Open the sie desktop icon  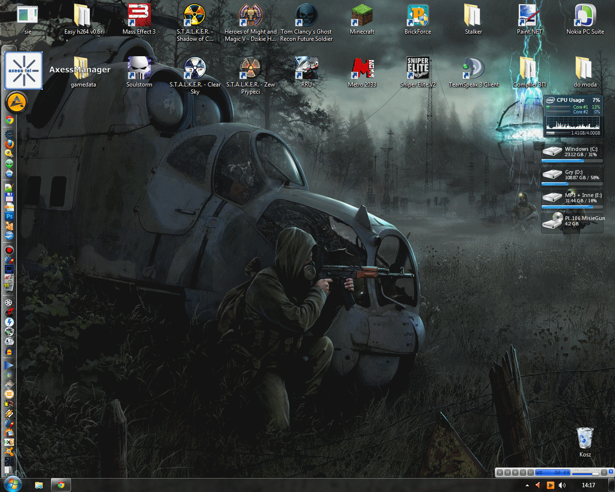pos(27,20)
